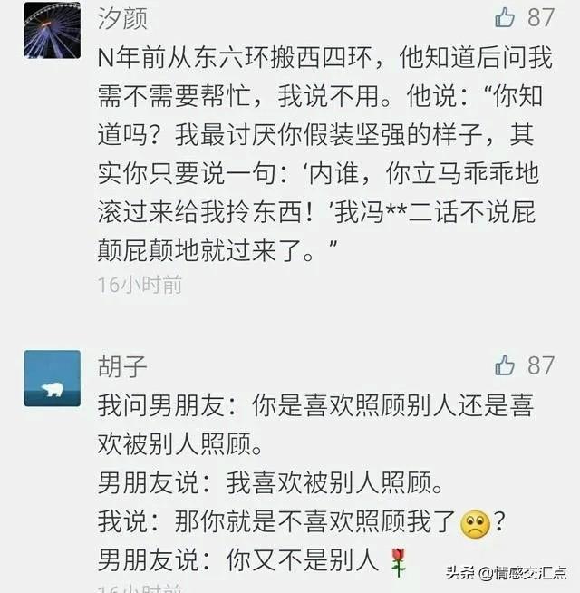Tap thumbs-up icon on 胡子's comment

(505, 365)
